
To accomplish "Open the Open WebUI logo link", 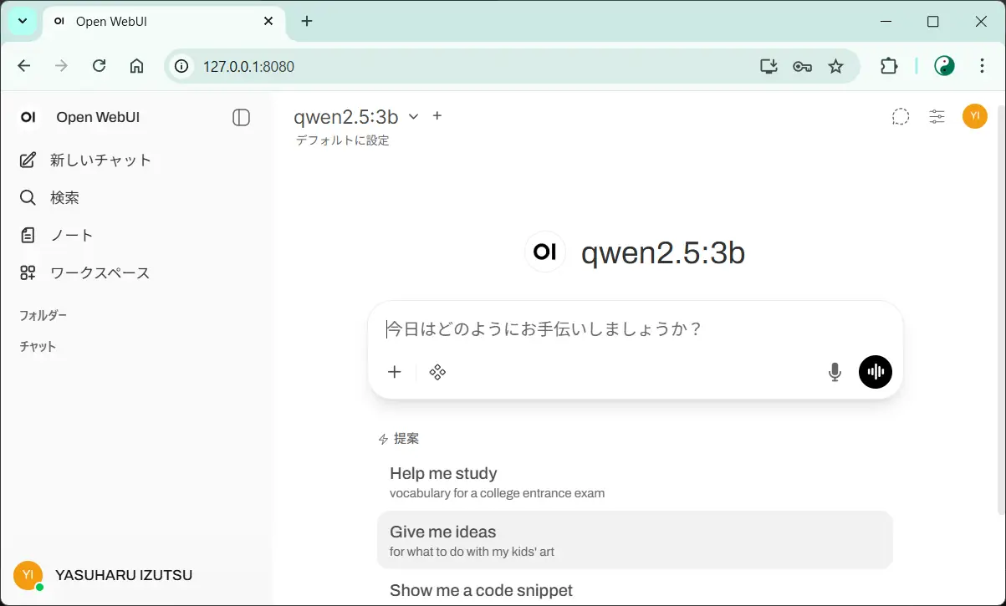I will click(x=28, y=118).
